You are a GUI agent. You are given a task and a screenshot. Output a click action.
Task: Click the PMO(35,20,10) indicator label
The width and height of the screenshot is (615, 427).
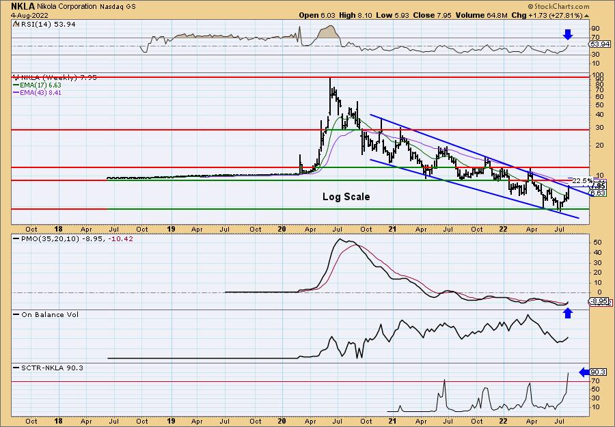point(50,239)
